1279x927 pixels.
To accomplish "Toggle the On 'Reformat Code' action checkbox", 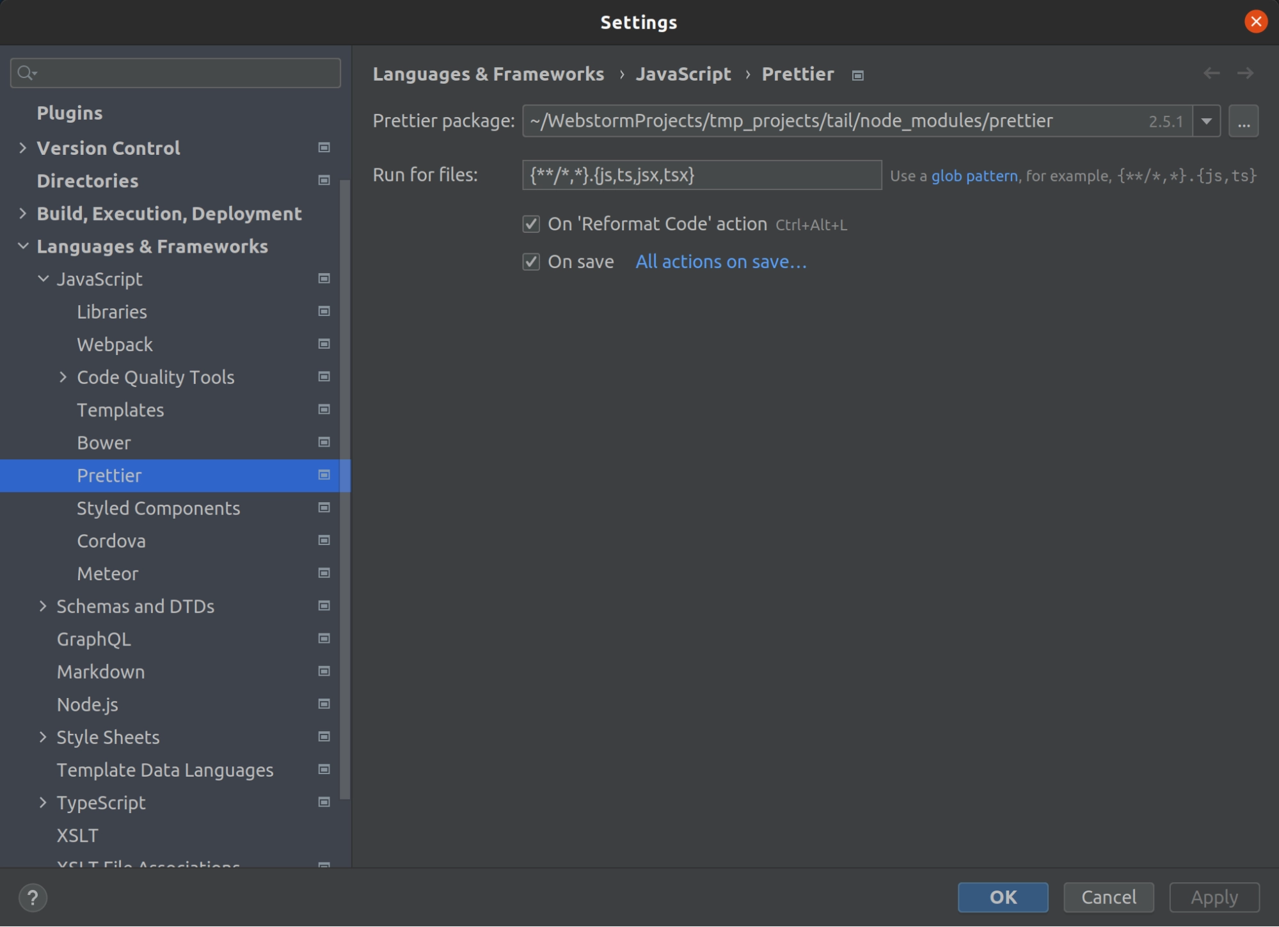I will click(531, 224).
